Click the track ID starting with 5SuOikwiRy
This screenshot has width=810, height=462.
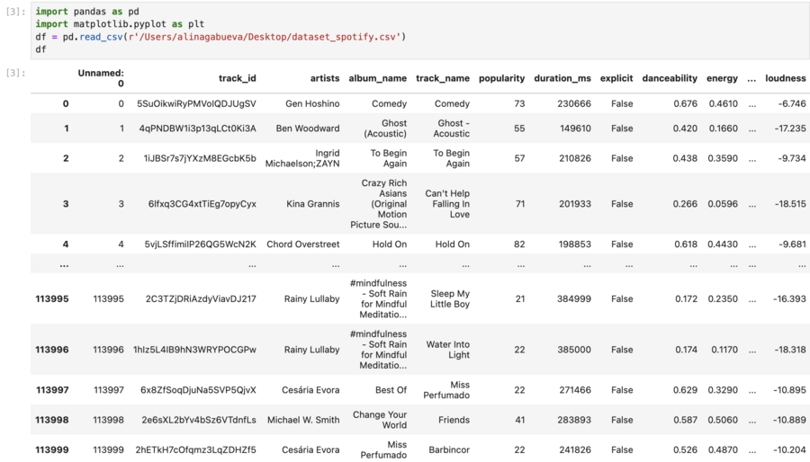tap(196, 104)
